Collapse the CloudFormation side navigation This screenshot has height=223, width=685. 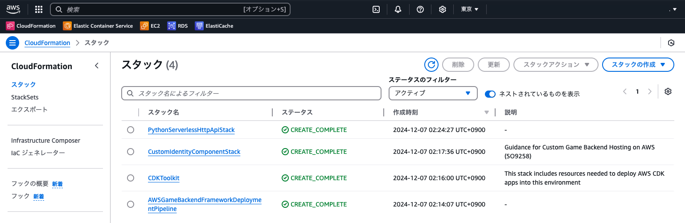pos(97,66)
